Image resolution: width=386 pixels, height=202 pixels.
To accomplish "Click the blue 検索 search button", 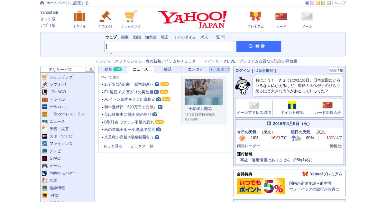I will pyautogui.click(x=259, y=46).
